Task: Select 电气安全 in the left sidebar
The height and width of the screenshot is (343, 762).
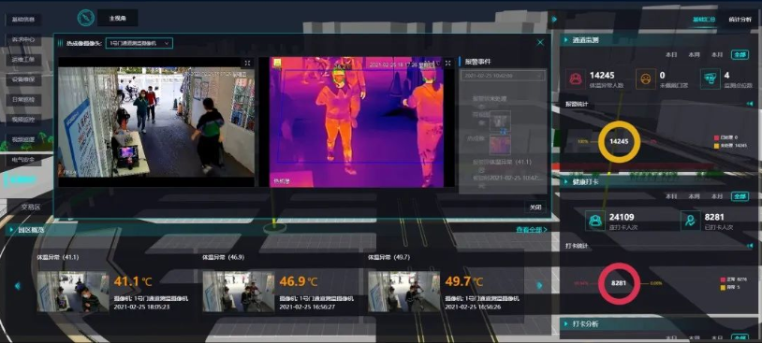Action: tap(23, 160)
